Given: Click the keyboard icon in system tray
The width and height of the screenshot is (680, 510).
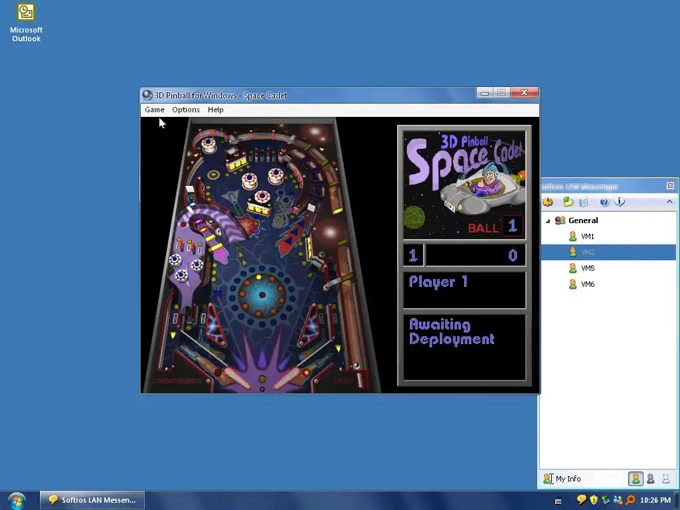Looking at the screenshot, I should (x=558, y=501).
